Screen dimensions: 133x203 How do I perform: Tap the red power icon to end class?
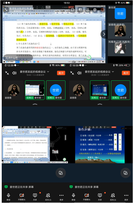pos(102,10)
